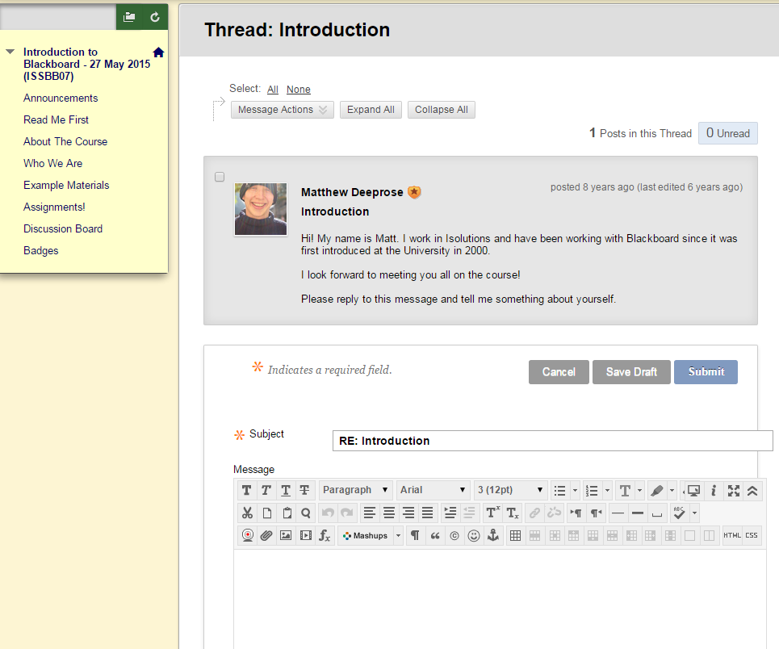This screenshot has height=649, width=779.
Task: Open the HTML code view
Action: click(x=732, y=535)
